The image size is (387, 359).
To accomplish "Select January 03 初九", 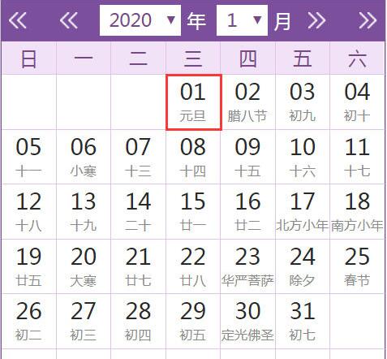I will pos(303,102).
